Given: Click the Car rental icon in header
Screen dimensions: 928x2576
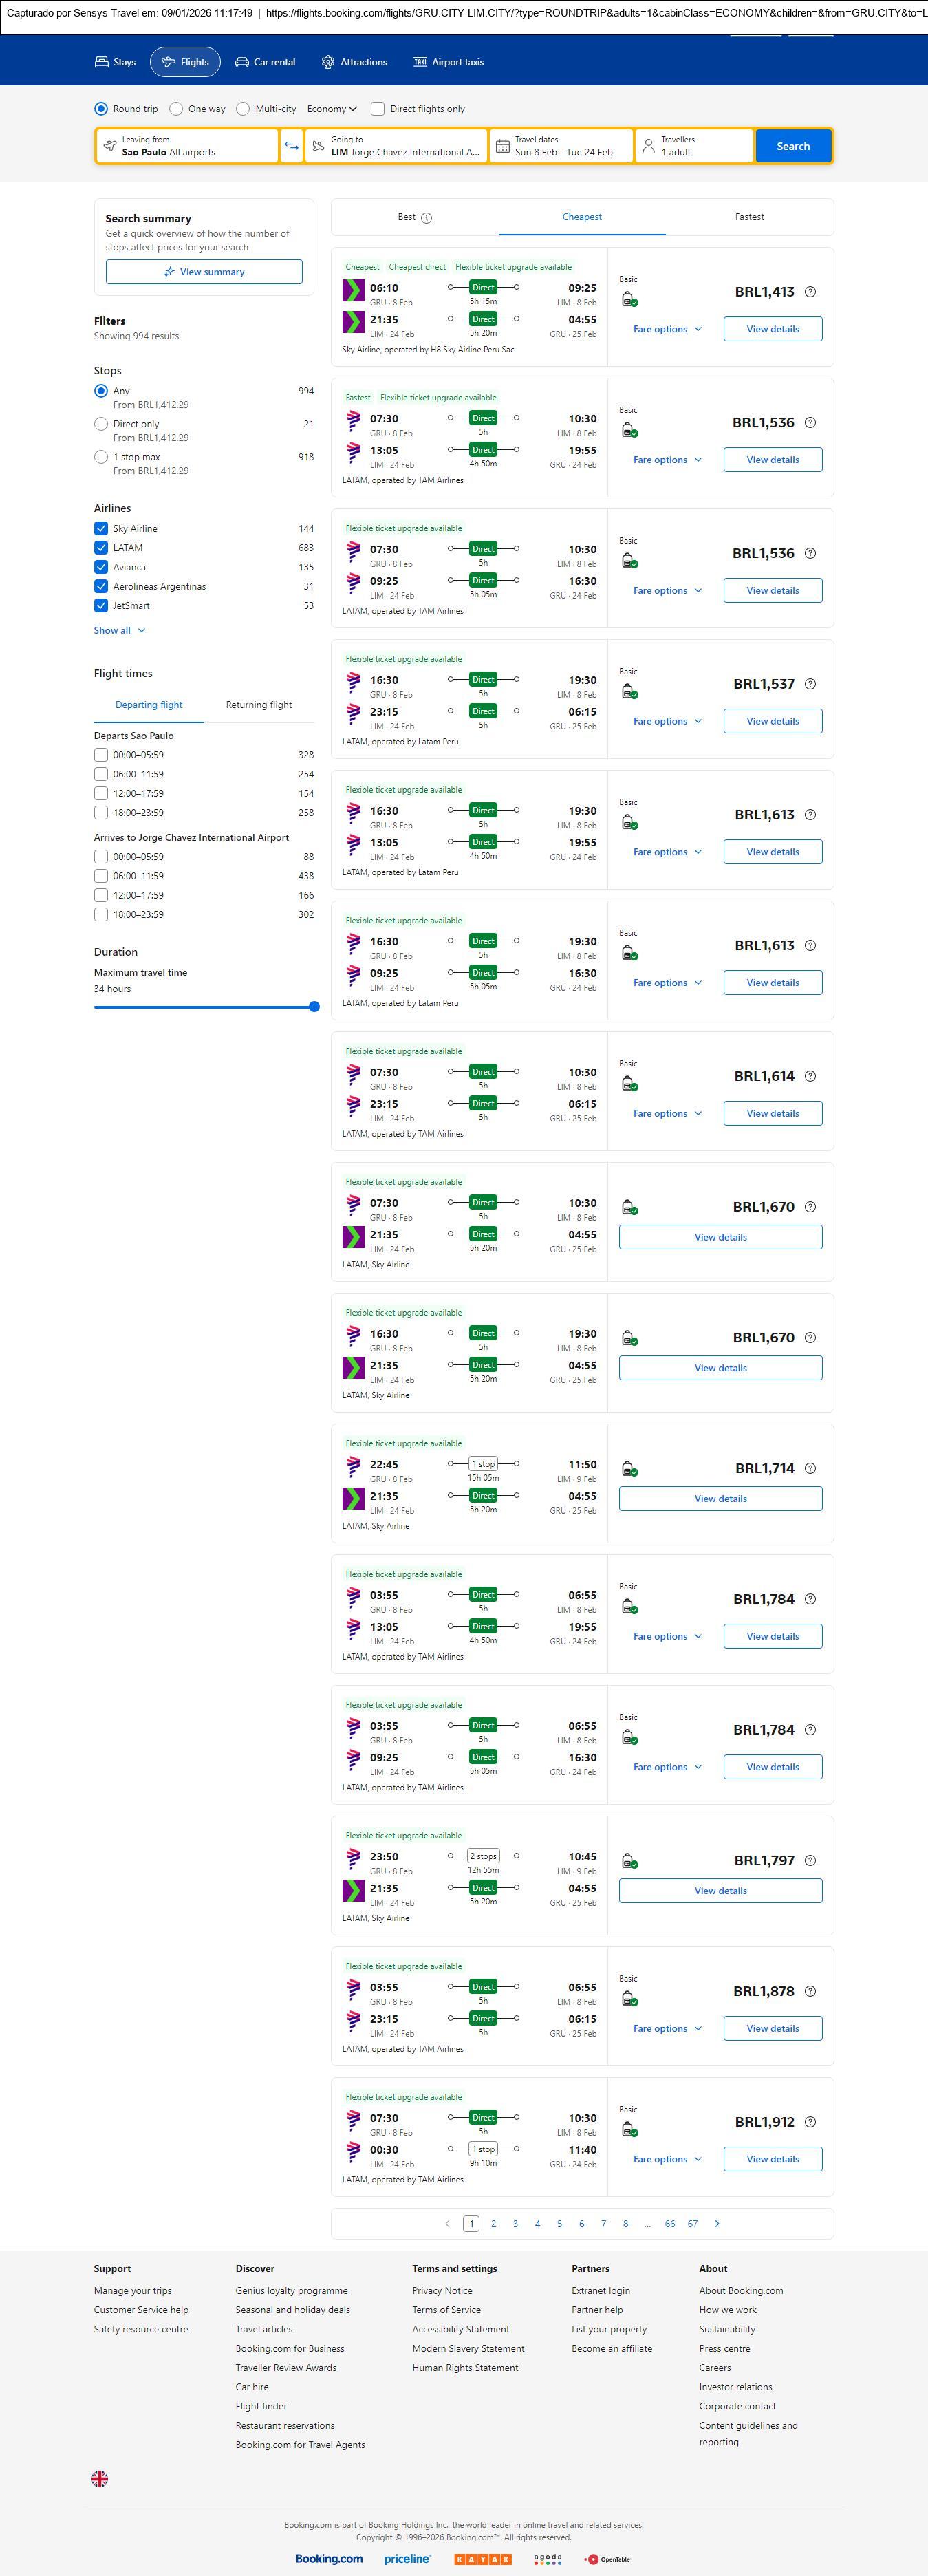Looking at the screenshot, I should [242, 62].
